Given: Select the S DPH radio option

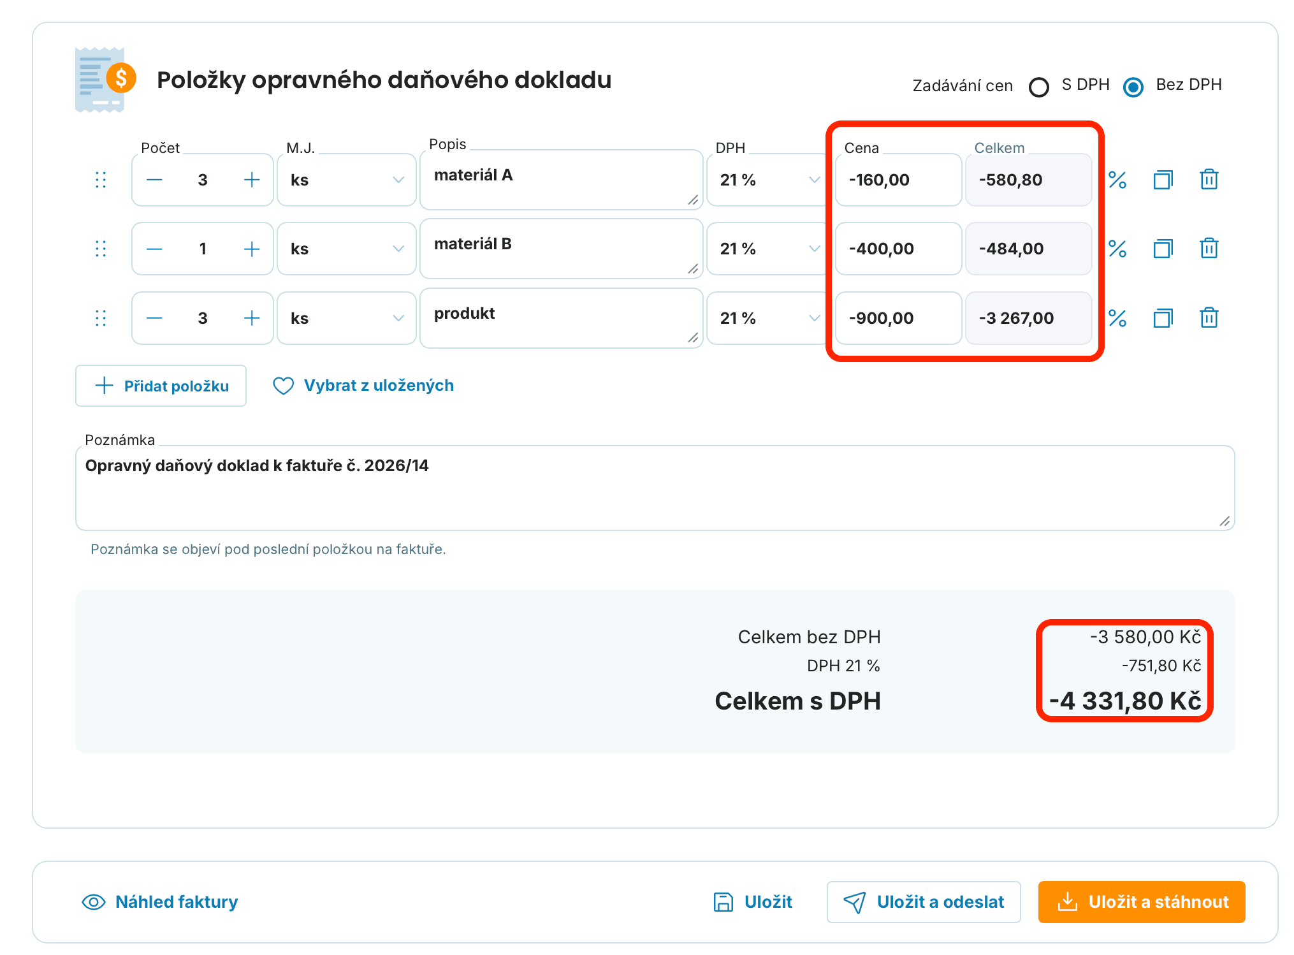Looking at the screenshot, I should click(x=1039, y=87).
